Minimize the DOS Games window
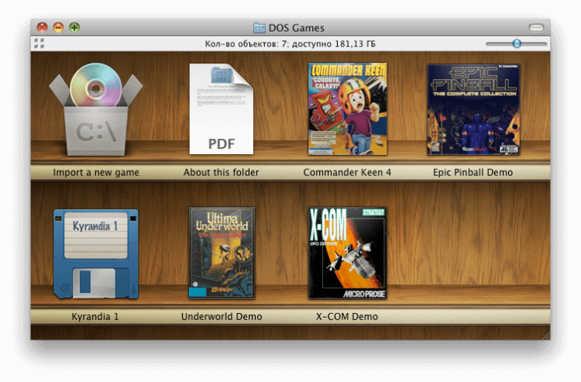 [58, 27]
